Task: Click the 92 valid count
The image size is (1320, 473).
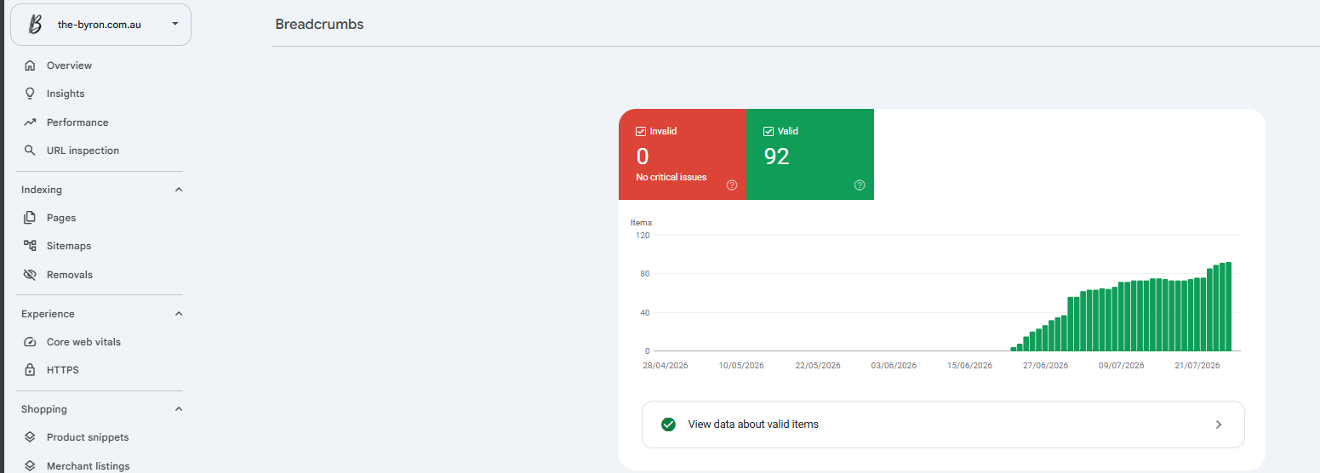Action: 777,157
